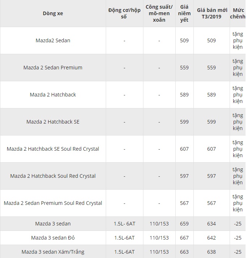Select the 'Mazda 3 sedan Xám/Trắng' cell
Viewport: 247px width, 258px height.
53,251
